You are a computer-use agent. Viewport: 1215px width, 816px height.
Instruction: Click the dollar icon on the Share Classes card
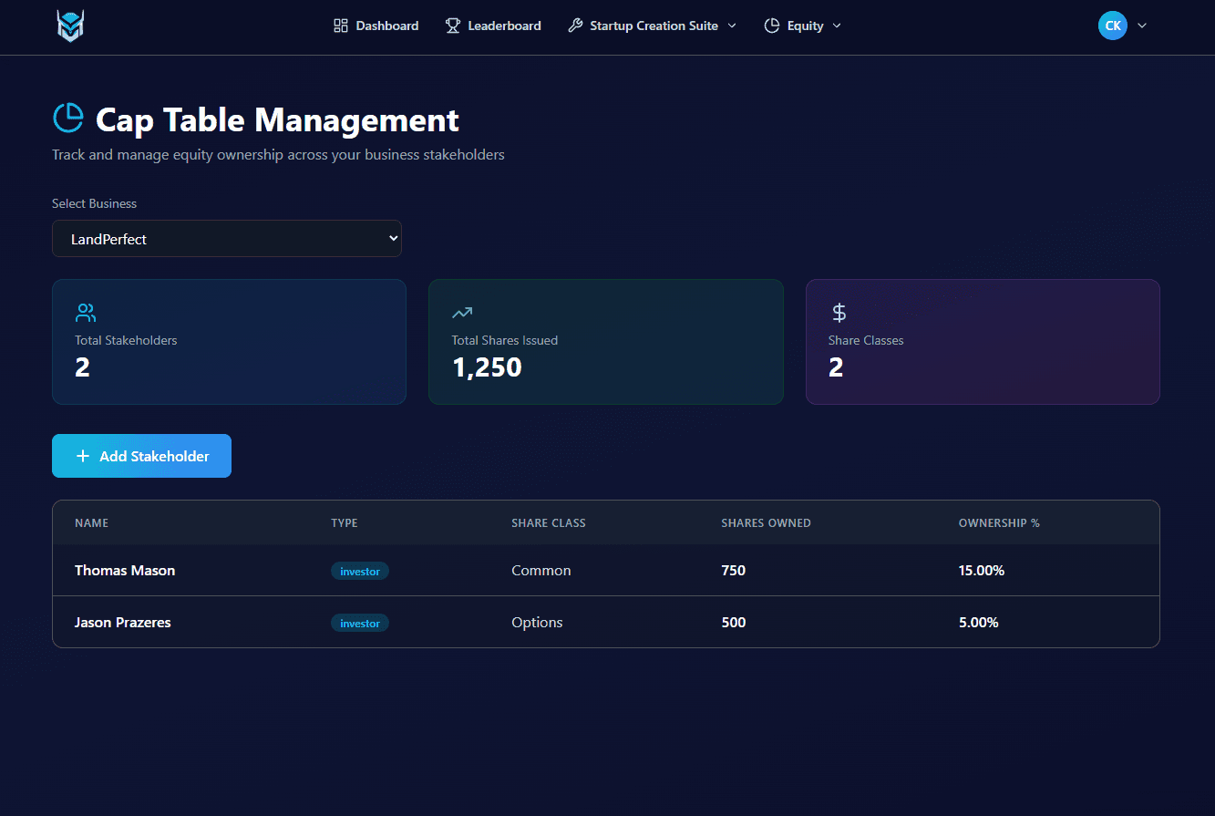coord(838,312)
